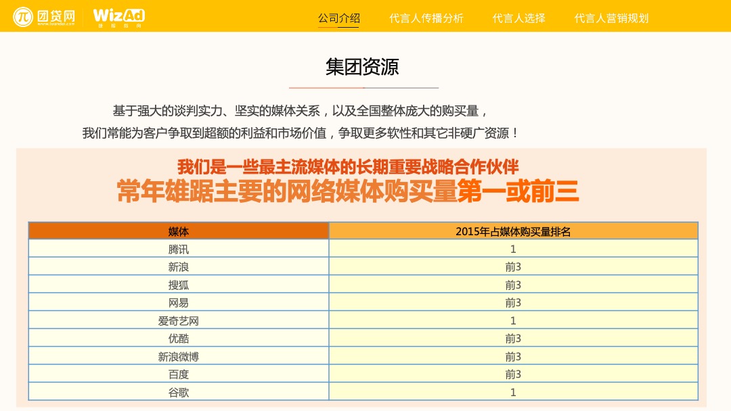Select the 公司介绍 navigation item

(x=336, y=18)
